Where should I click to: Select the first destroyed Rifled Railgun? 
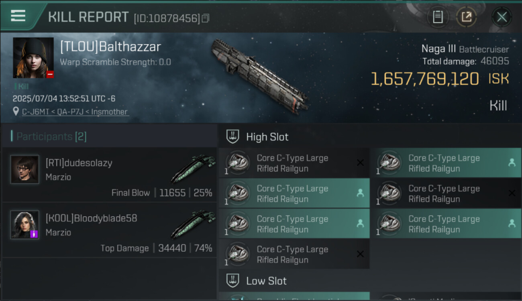(x=294, y=163)
